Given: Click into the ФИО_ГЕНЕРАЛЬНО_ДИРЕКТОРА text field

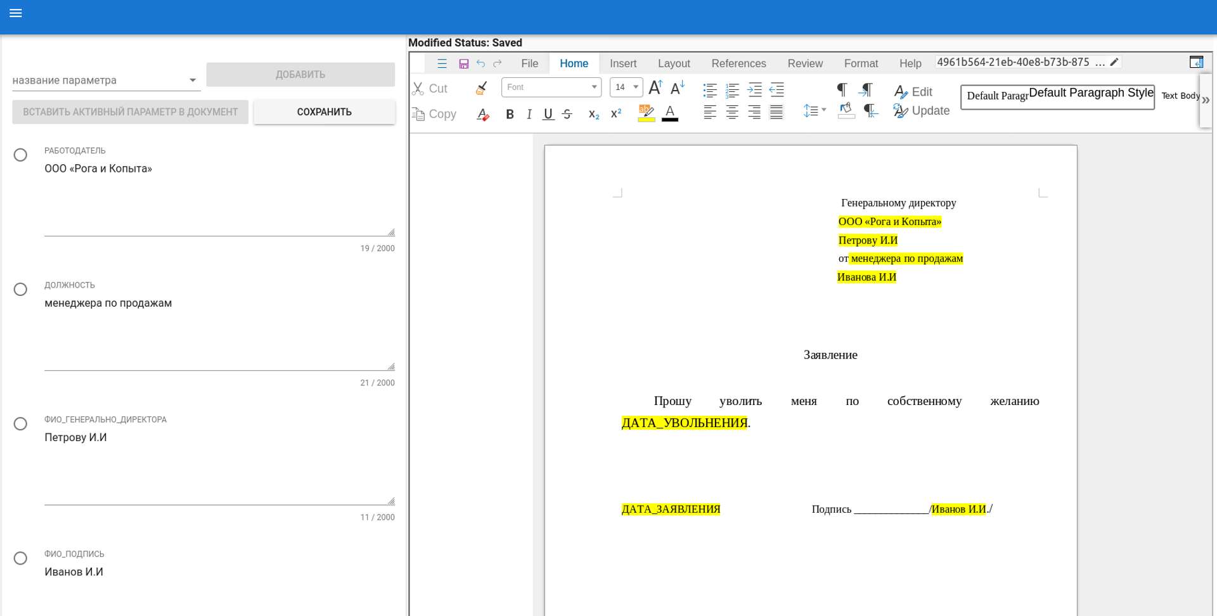Looking at the screenshot, I should pyautogui.click(x=216, y=463).
